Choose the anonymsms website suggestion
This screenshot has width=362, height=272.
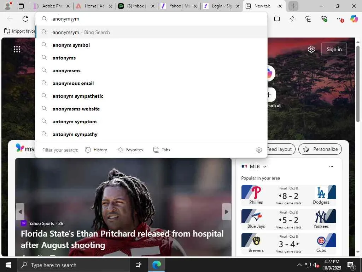click(x=151, y=109)
